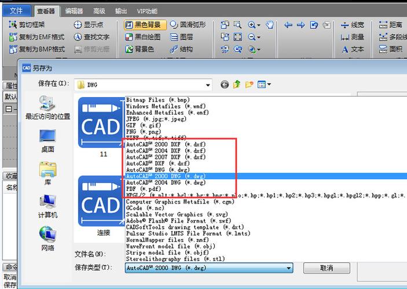
Task: Expand the zoom out dropdown arrow
Action: click(x=259, y=38)
